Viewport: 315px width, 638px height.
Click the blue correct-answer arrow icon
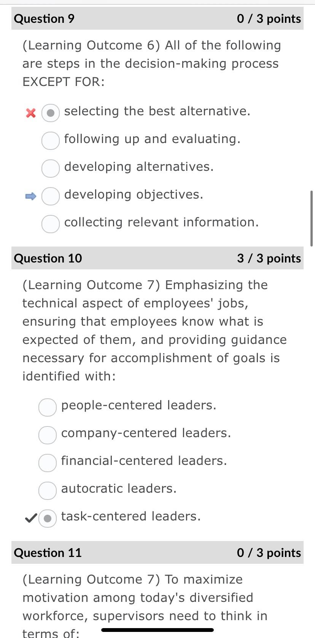30,196
